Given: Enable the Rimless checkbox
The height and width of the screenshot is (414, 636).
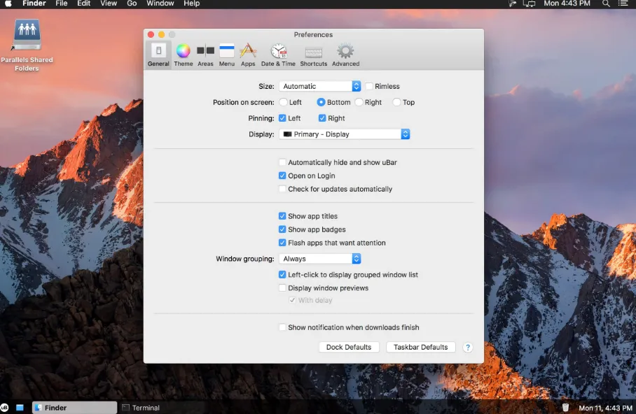Looking at the screenshot, I should pos(369,86).
